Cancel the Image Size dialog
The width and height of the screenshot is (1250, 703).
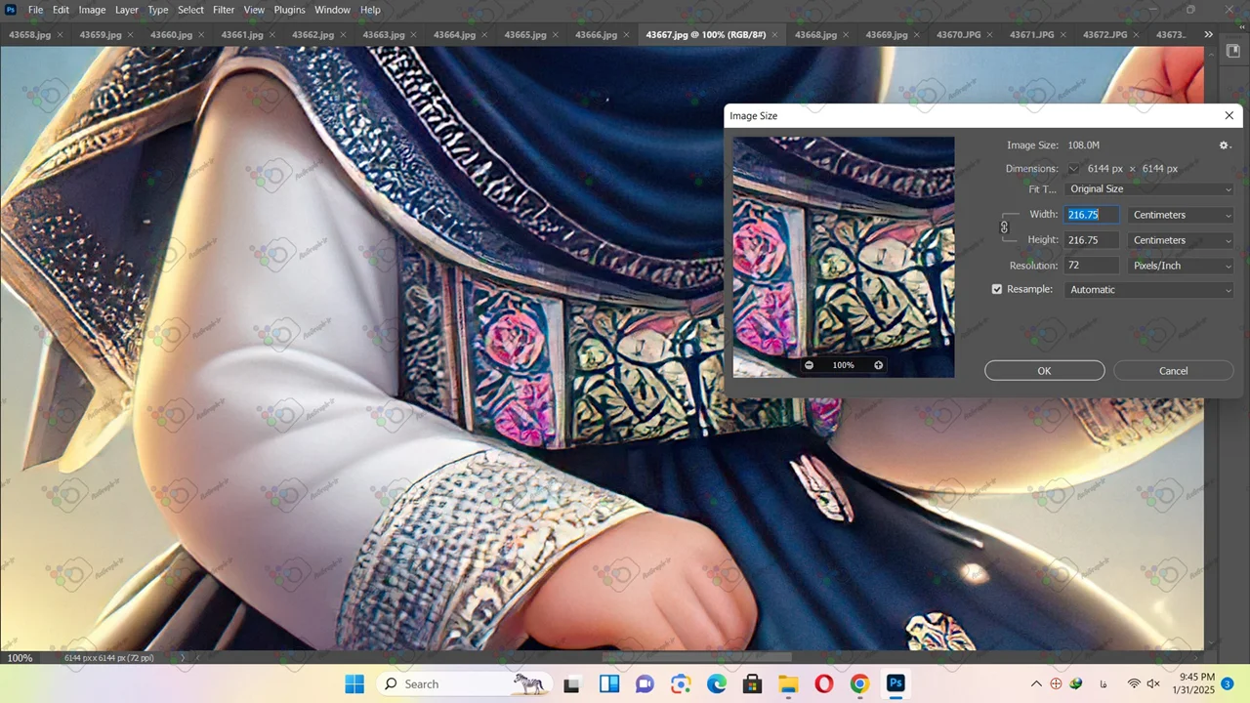point(1173,371)
